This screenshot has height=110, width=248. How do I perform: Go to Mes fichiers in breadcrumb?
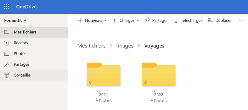point(91,46)
